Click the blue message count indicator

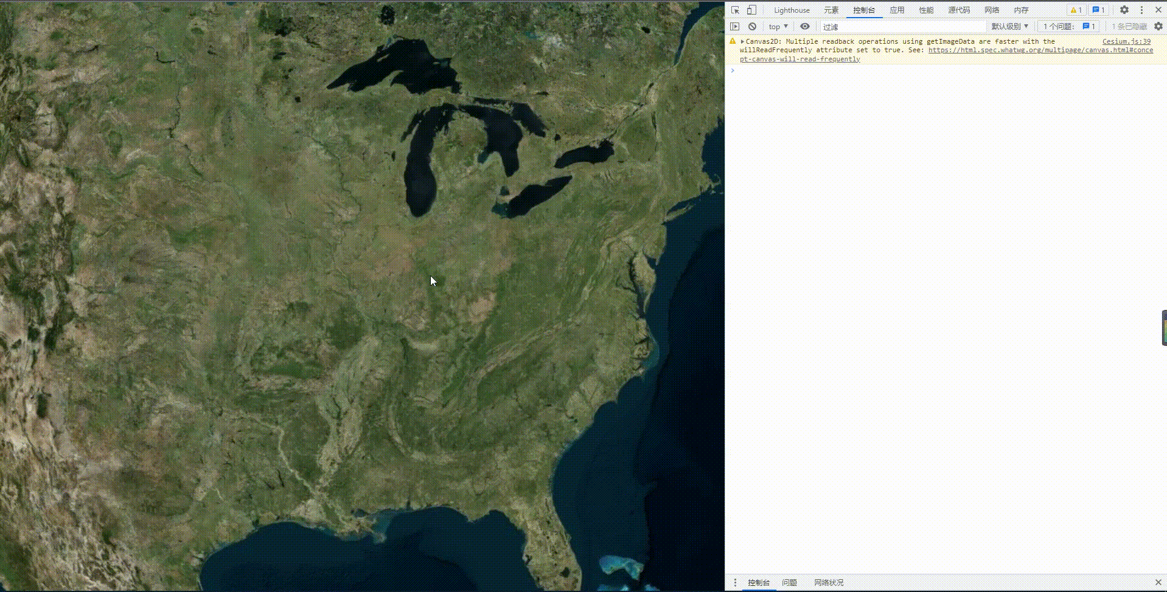1098,10
